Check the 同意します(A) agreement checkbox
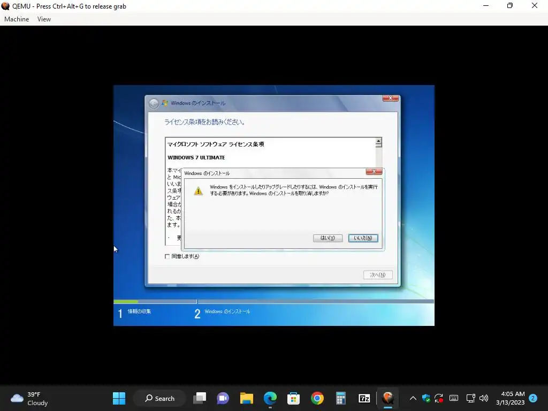The image size is (548, 411). pos(167,256)
